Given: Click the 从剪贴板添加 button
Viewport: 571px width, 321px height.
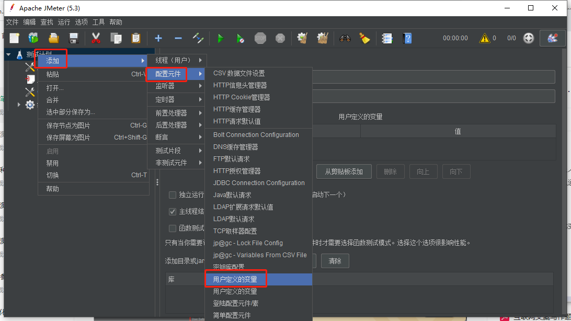Looking at the screenshot, I should pyautogui.click(x=344, y=171).
